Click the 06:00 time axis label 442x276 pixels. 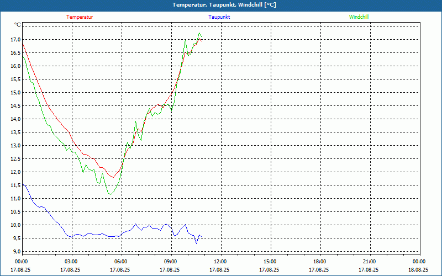coord(120,262)
